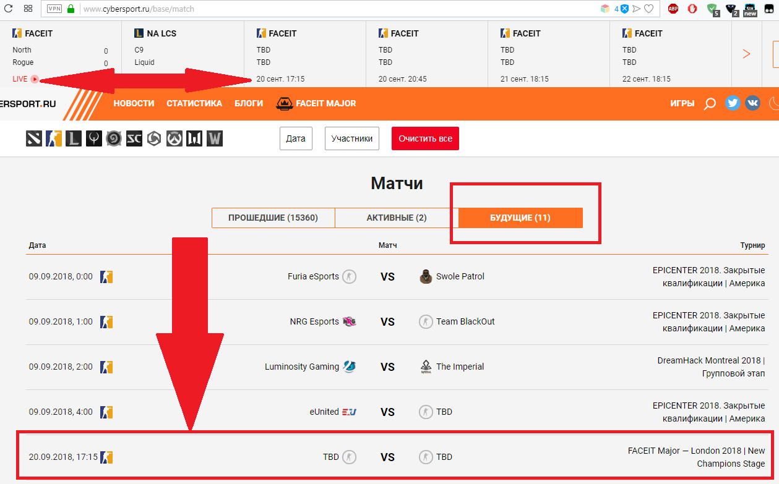Open the black cat mask extension with badge 2
Image resolution: width=779 pixels, height=484 pixels.
[732, 9]
